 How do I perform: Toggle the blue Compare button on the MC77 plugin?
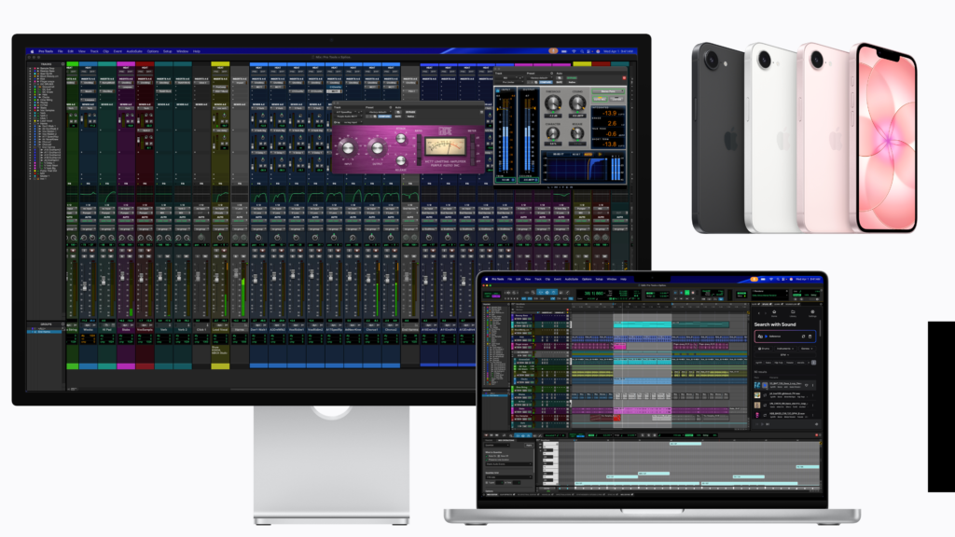click(x=383, y=117)
